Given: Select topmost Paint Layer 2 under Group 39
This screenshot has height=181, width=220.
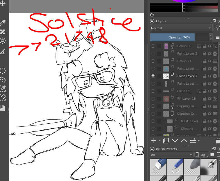Looking at the screenshot, I should tap(184, 53).
